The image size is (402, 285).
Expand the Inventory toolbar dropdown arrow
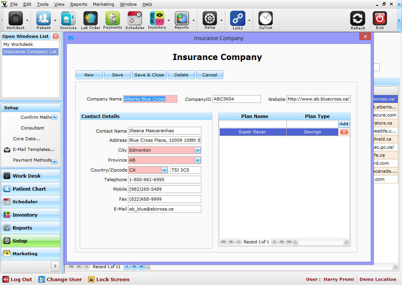169,20
